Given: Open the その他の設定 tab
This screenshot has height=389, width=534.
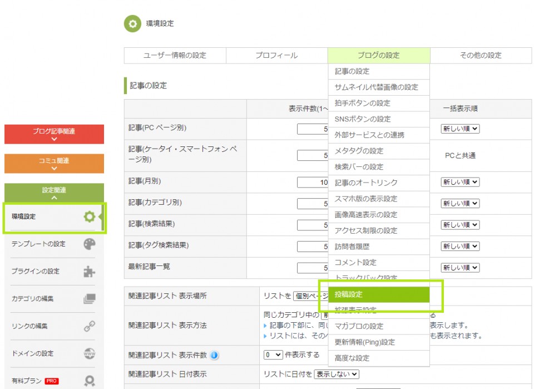Looking at the screenshot, I should pos(481,56).
